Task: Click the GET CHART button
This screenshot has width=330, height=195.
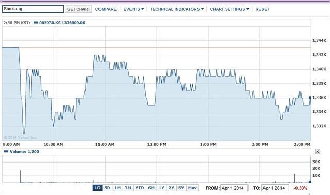Action: coord(78,9)
